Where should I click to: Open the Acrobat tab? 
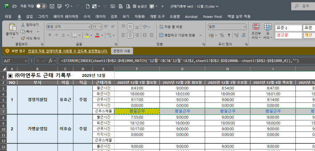191,17
